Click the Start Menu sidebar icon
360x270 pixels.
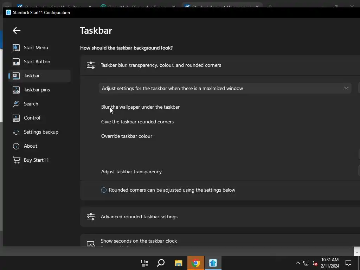(x=16, y=48)
